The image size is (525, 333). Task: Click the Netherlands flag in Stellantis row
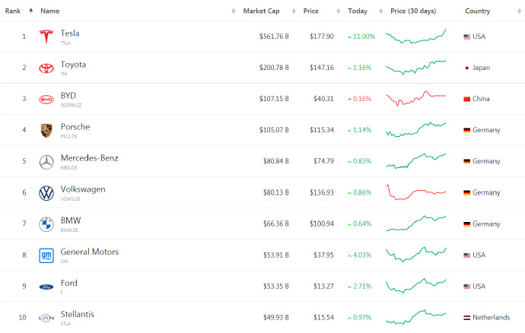tap(466, 318)
